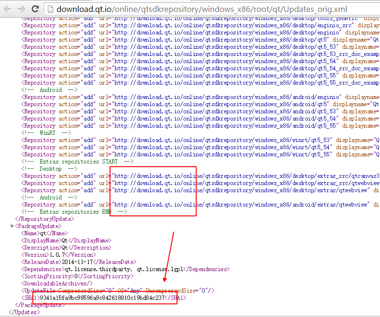
Task: Click the page info icon in address bar
Action: coord(50,9)
